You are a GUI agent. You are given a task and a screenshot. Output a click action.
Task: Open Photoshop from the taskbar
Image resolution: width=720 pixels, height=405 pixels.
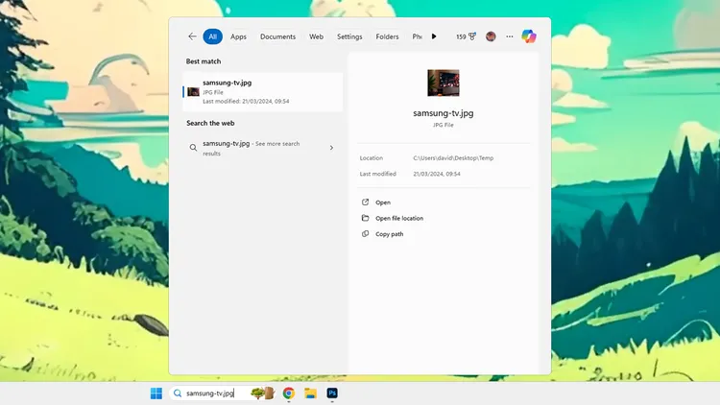coord(332,393)
